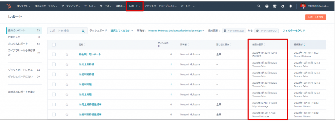This screenshot has height=121, width=335.
Task: Open 削除済みレポートを復元 link
Action: click(x=22, y=92)
